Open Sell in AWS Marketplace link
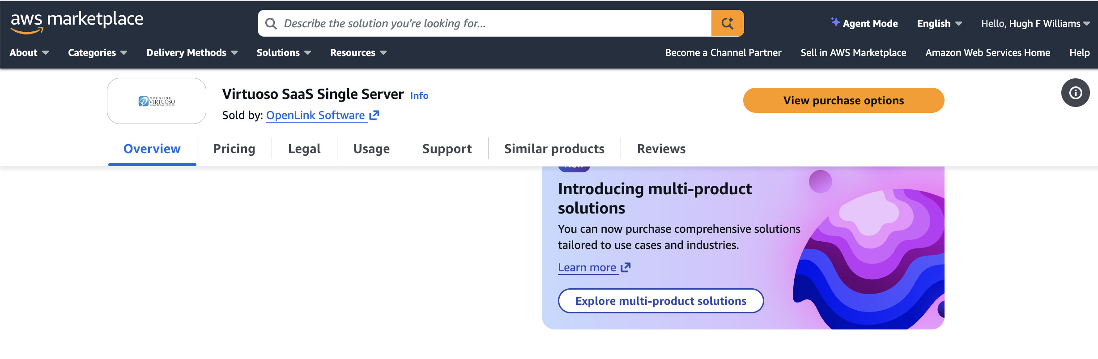The height and width of the screenshot is (359, 1098). tap(853, 53)
